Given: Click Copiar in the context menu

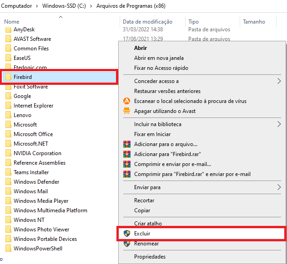Looking at the screenshot, I should [x=142, y=210].
